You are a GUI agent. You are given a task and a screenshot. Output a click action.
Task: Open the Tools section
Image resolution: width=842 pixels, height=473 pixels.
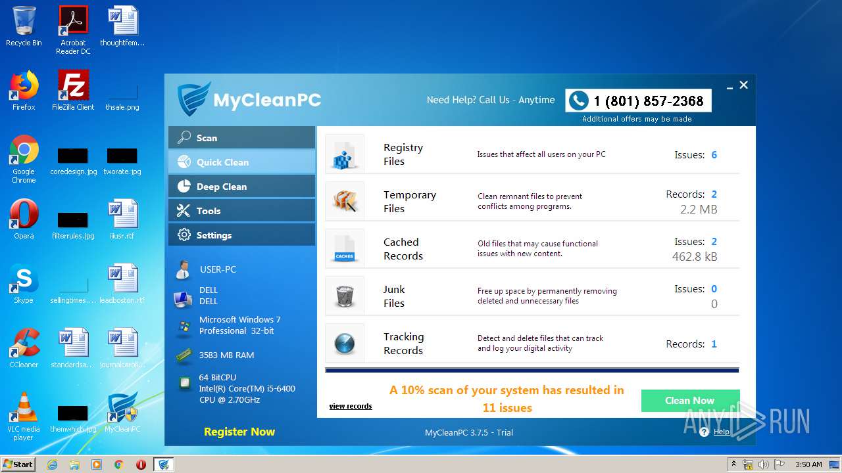coord(241,210)
